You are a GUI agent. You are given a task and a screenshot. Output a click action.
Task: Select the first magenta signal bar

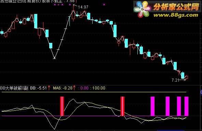(153, 107)
